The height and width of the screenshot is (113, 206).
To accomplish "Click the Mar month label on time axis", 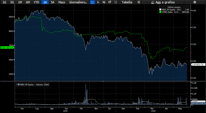I will 152,109.
